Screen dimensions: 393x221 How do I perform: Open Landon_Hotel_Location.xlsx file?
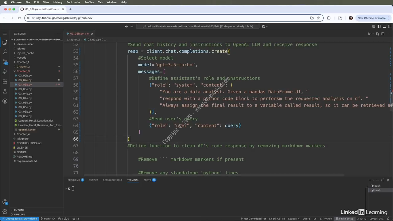coord(36,121)
